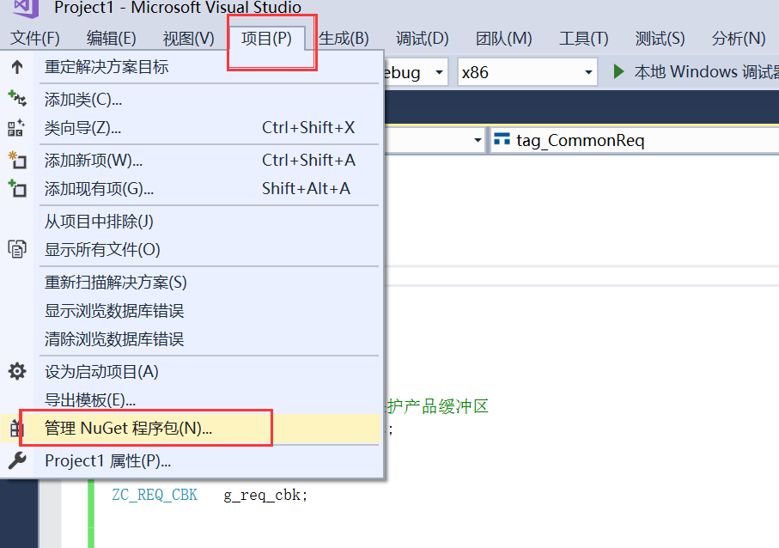
Task: Click the ZC_REQ_CBK text in the code editor
Action: coord(155,494)
